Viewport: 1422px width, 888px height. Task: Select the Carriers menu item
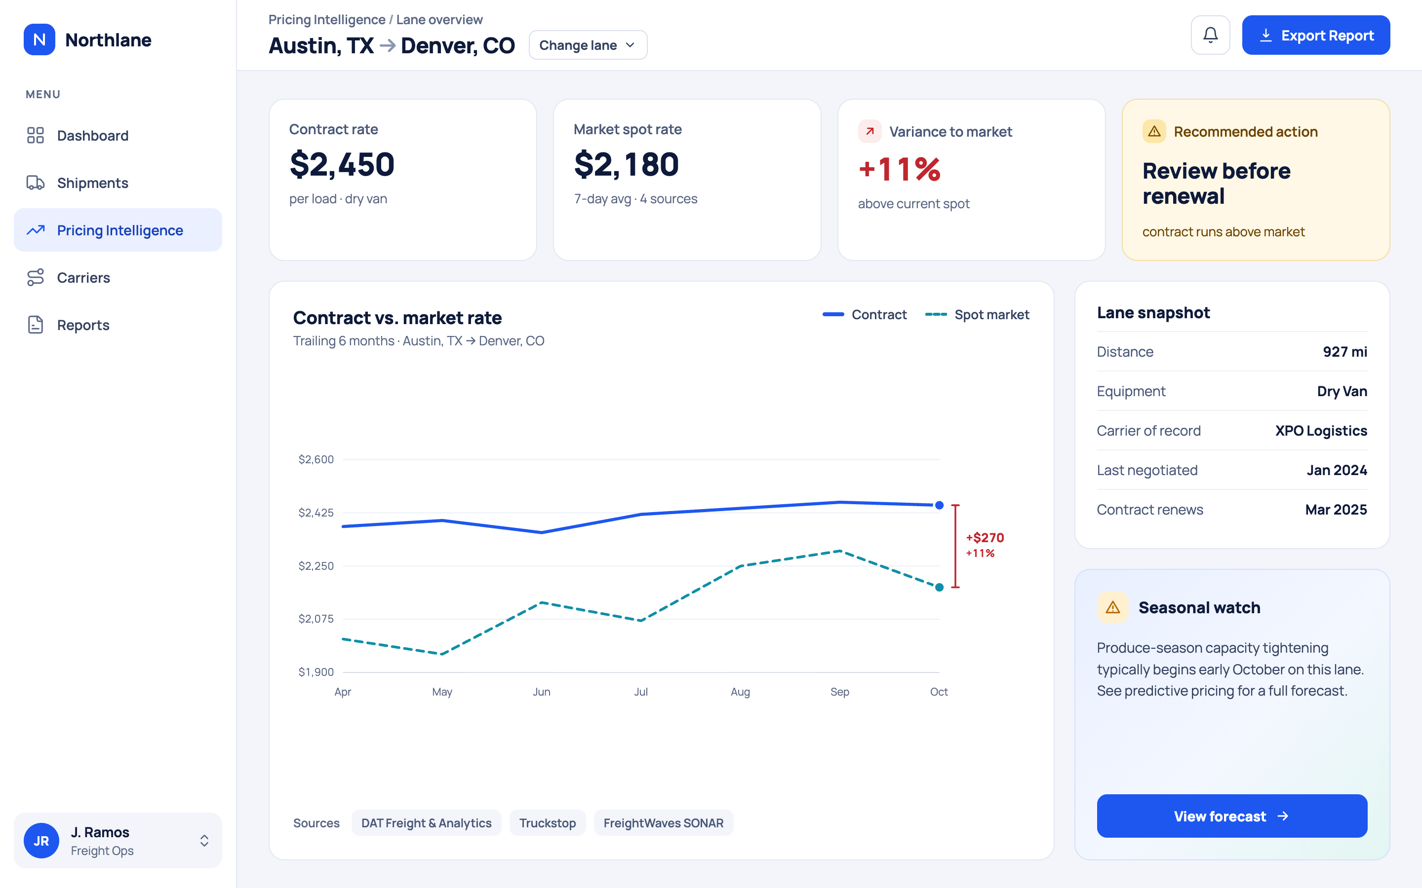click(x=118, y=277)
